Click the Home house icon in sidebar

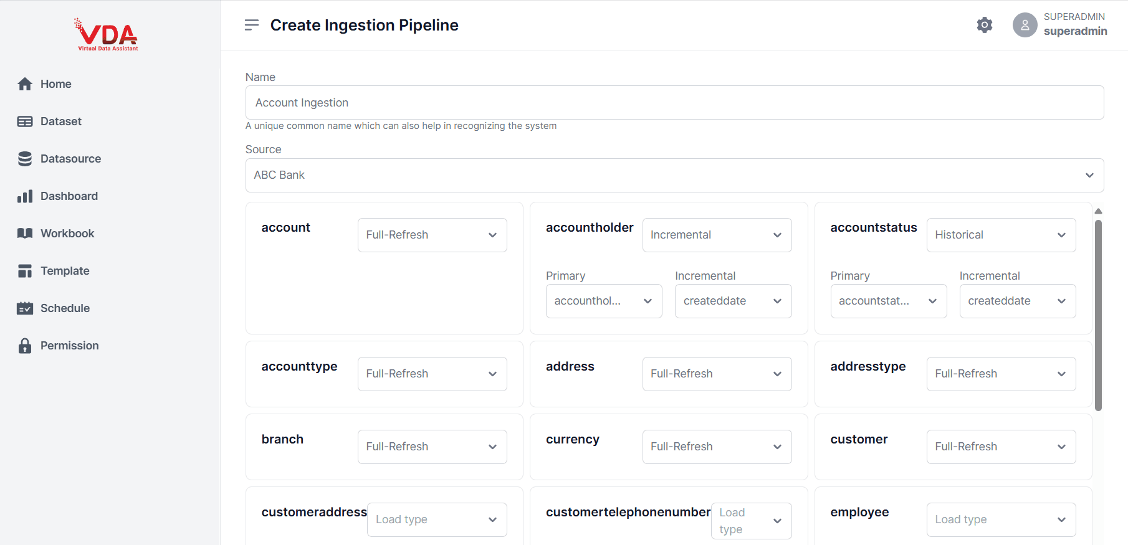pos(25,84)
